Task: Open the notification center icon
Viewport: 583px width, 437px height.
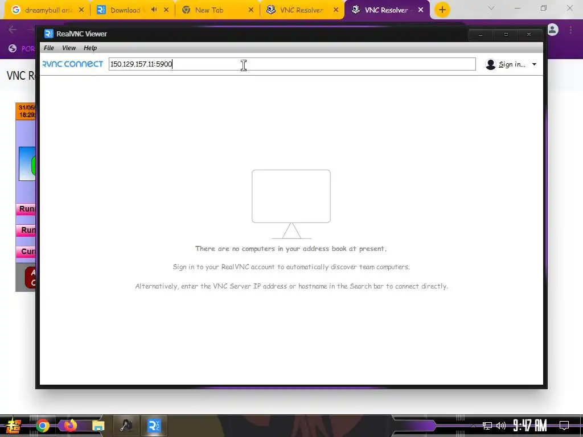Action: pos(564,425)
